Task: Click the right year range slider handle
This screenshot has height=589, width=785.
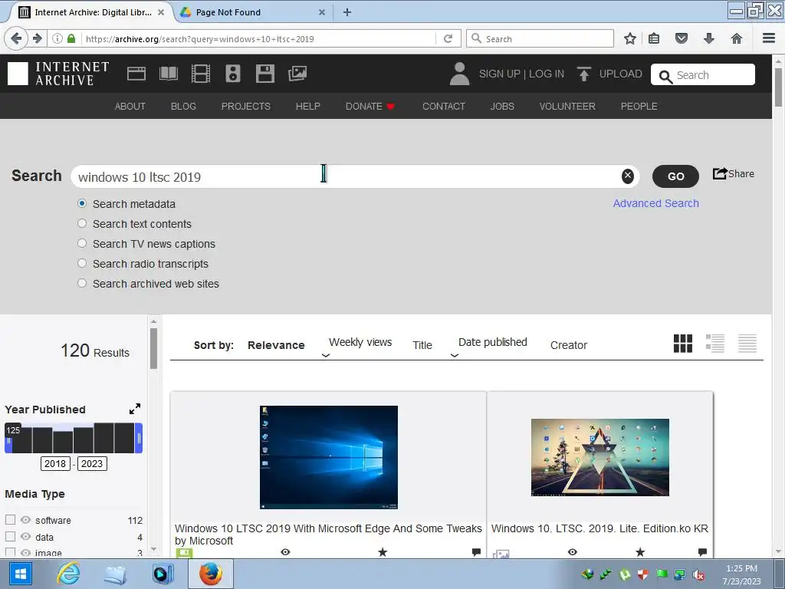Action: tap(139, 438)
